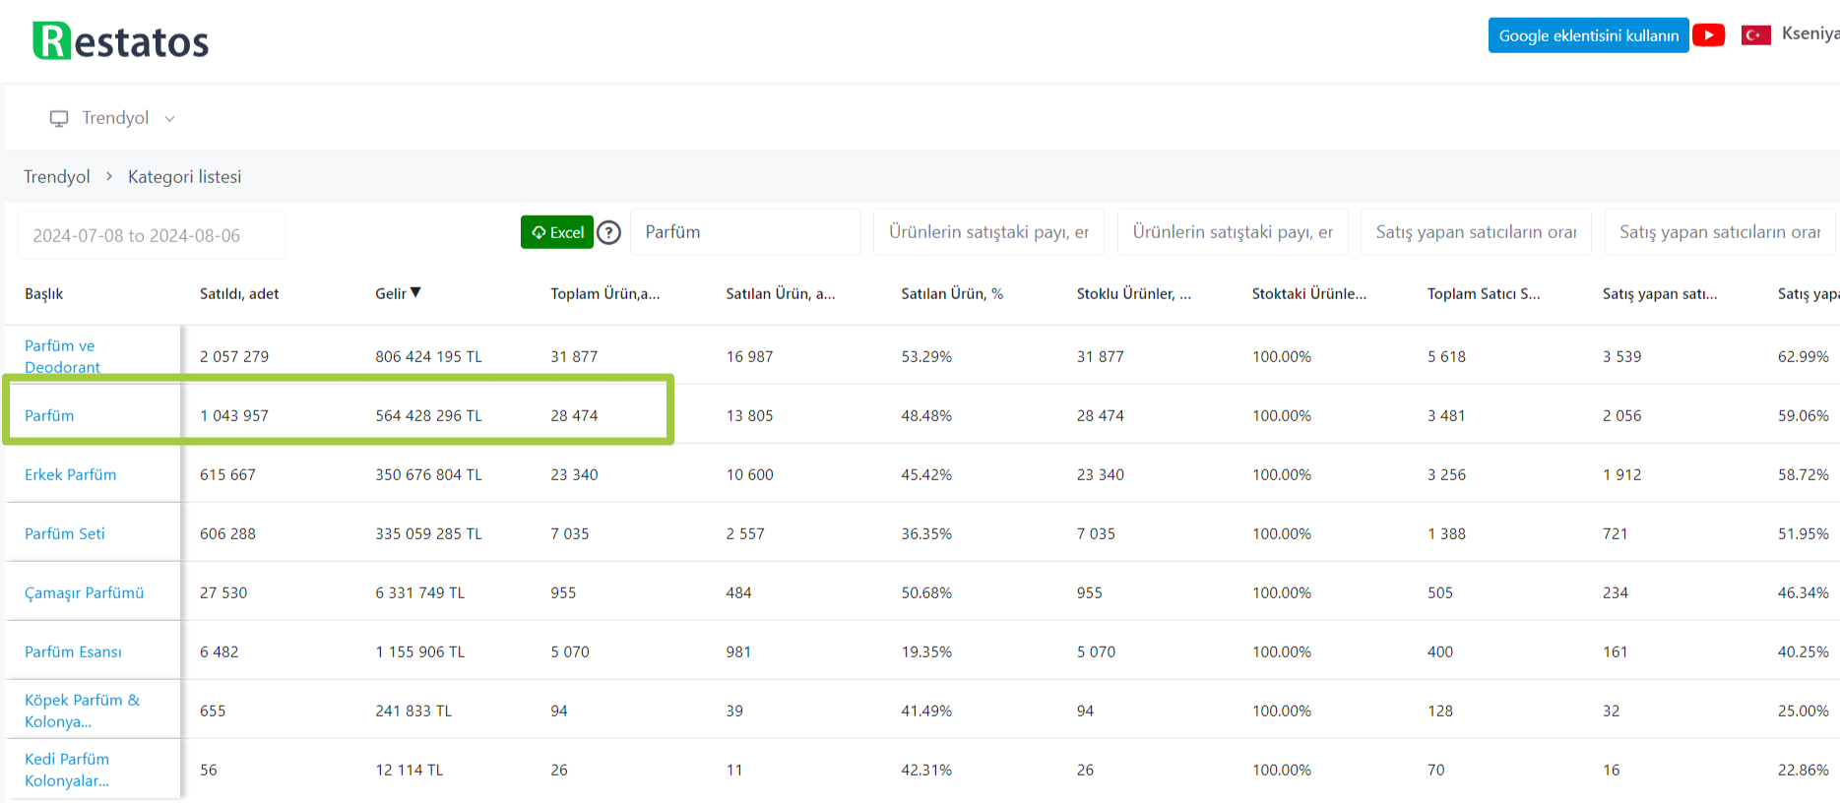Click the Google eklentisini kullanın button
This screenshot has height=803, width=1840.
(x=1588, y=35)
